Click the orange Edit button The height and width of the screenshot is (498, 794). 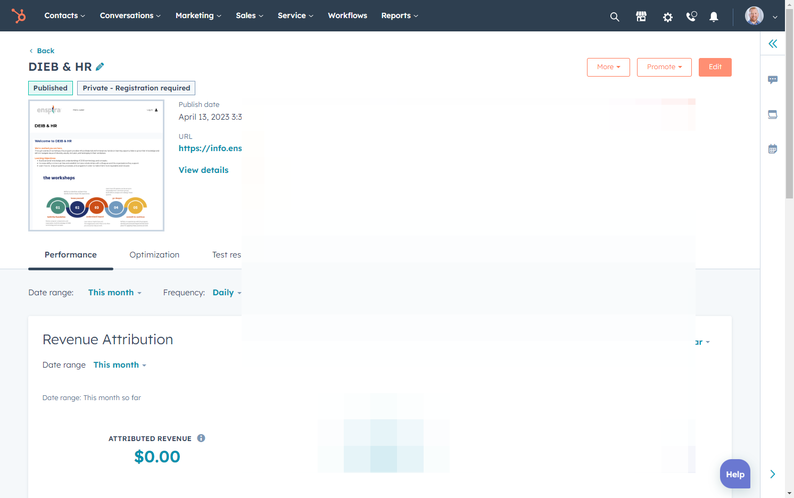click(x=715, y=67)
